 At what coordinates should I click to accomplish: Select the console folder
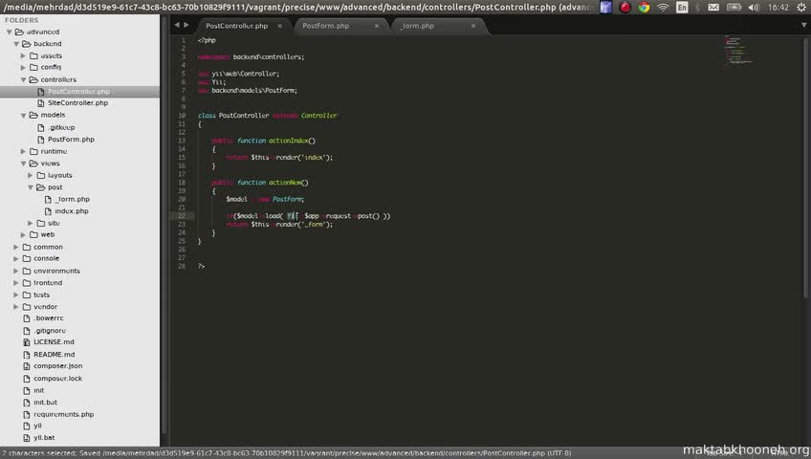point(47,258)
